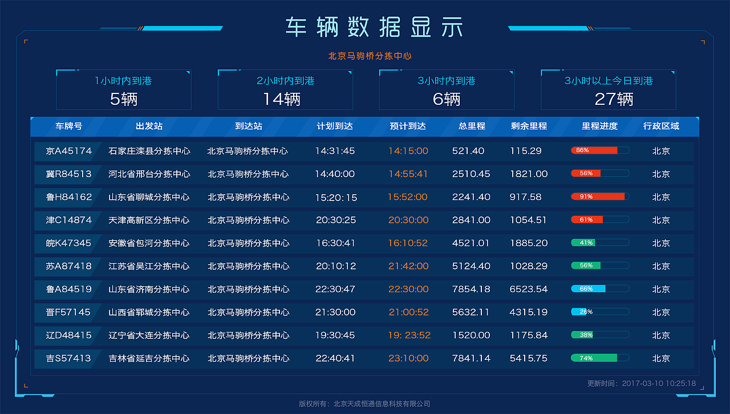Screen dimensions: 730x414
Task: Click departure station 江苏省吴江分拣中心
Action: [149, 266]
